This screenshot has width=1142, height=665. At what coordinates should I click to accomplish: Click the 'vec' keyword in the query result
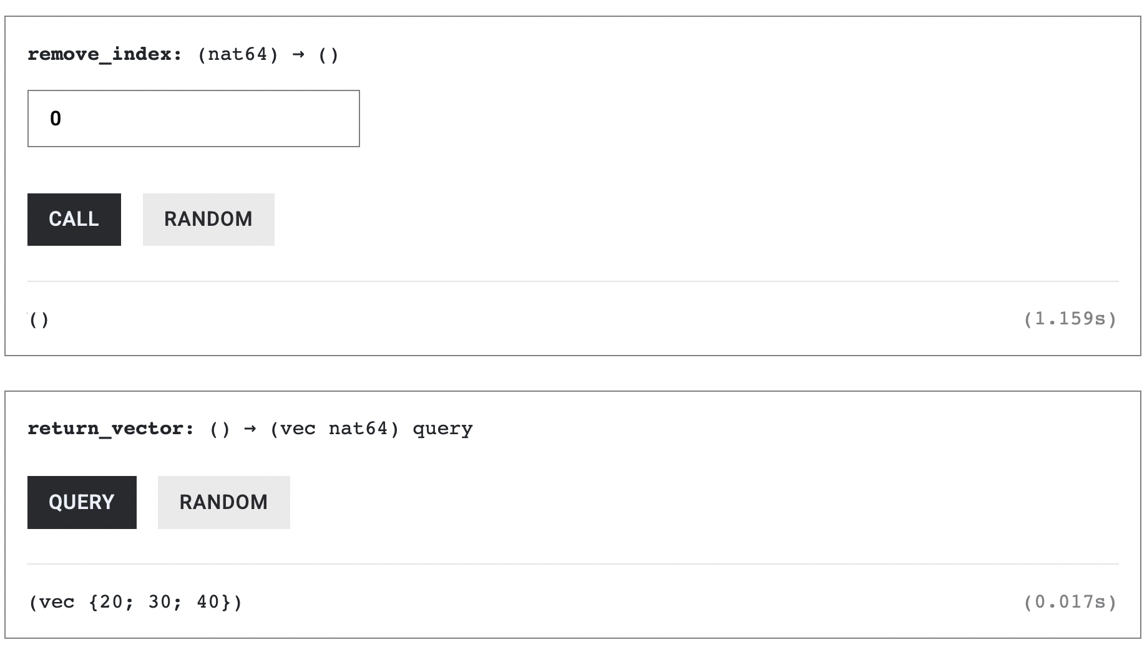tap(56, 602)
